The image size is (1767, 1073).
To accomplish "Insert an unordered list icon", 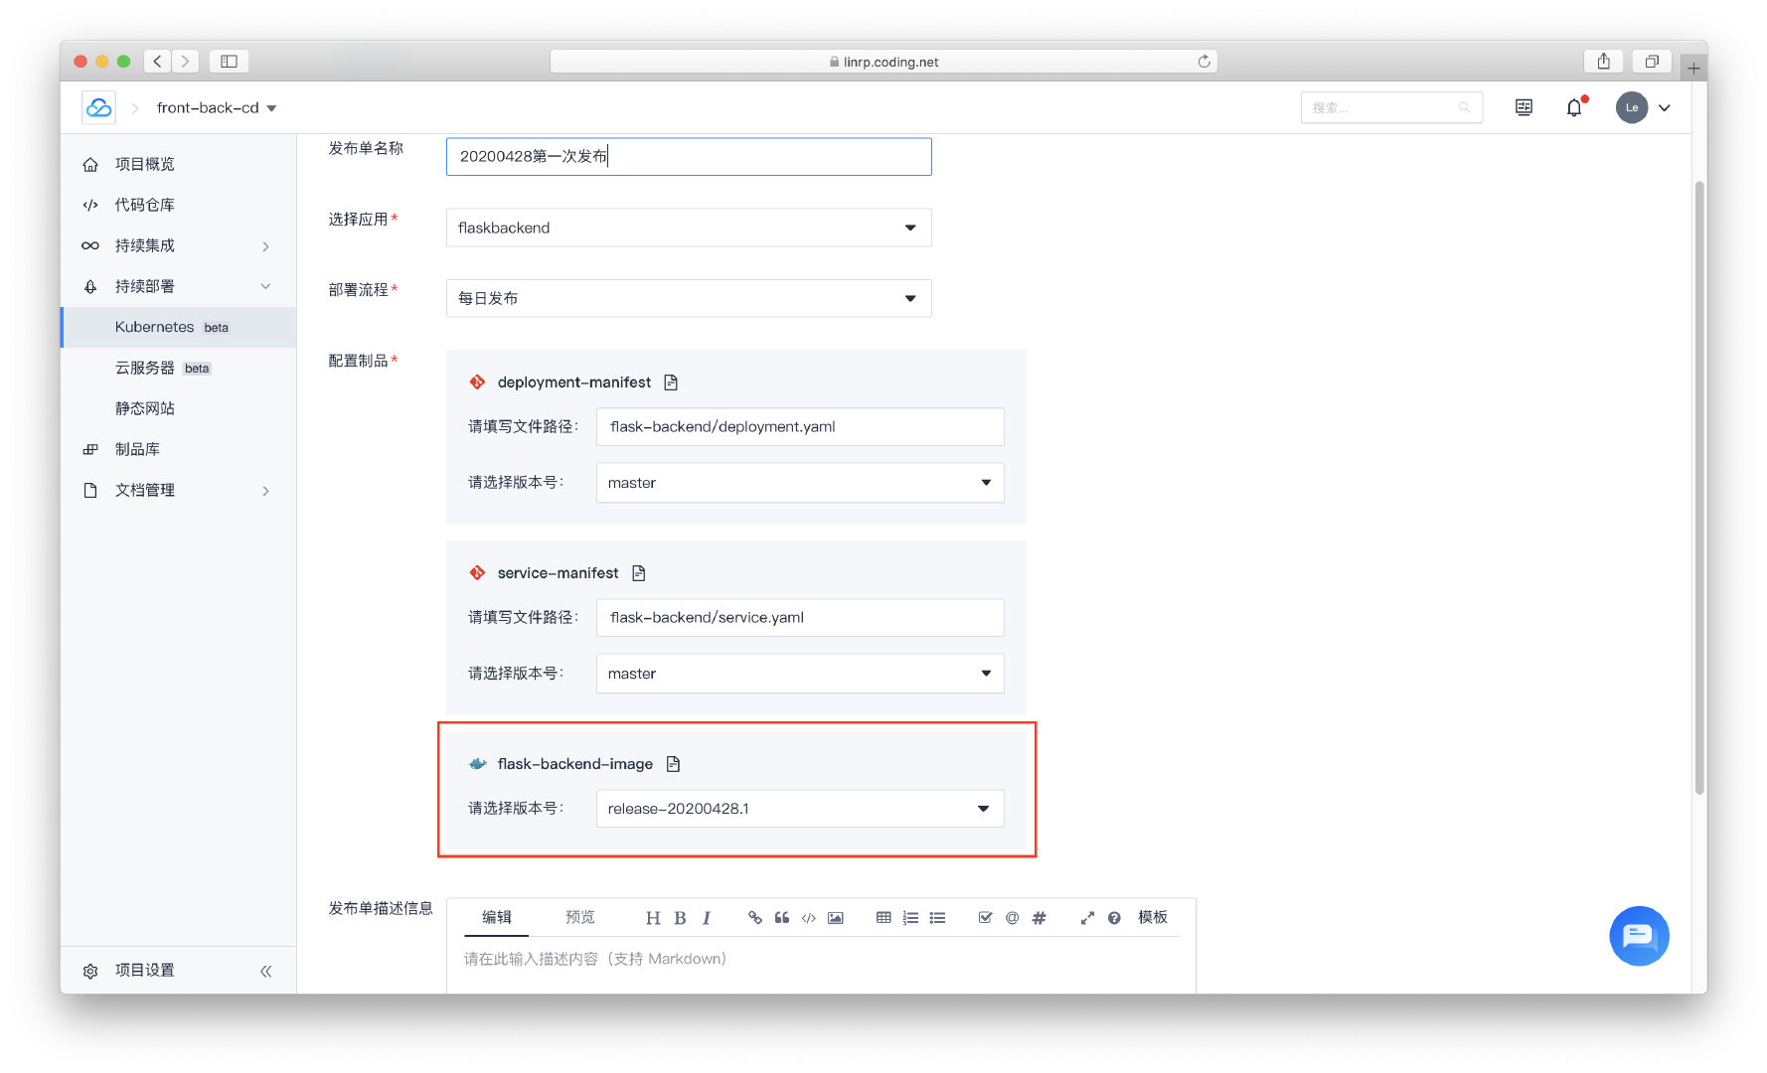I will coord(937,918).
